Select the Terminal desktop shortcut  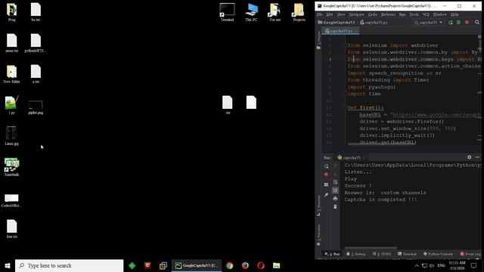pos(227,12)
